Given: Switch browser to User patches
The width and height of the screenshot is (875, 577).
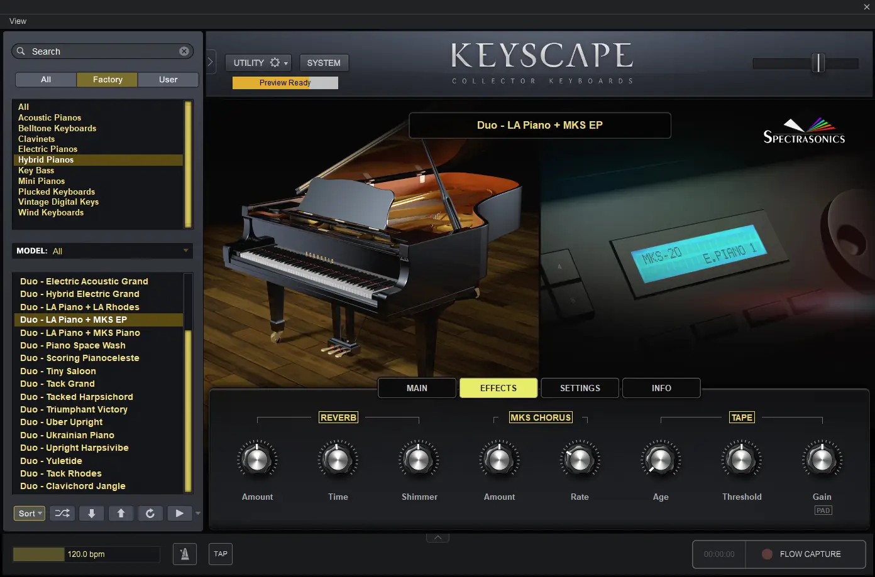Looking at the screenshot, I should pyautogui.click(x=168, y=79).
